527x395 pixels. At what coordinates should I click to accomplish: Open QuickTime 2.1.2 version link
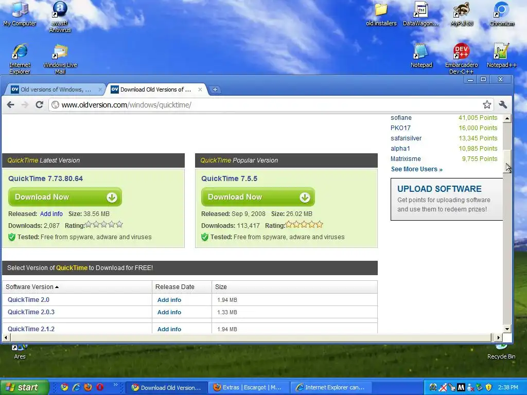pyautogui.click(x=31, y=329)
